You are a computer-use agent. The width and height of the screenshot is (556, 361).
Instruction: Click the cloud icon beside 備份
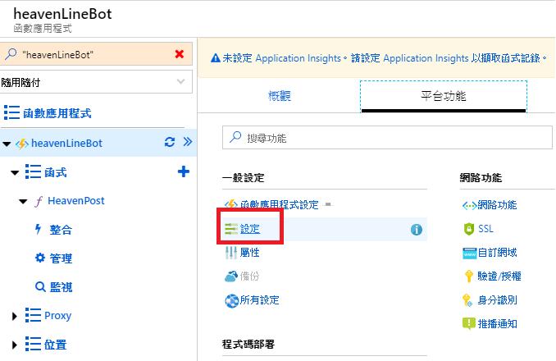point(231,276)
